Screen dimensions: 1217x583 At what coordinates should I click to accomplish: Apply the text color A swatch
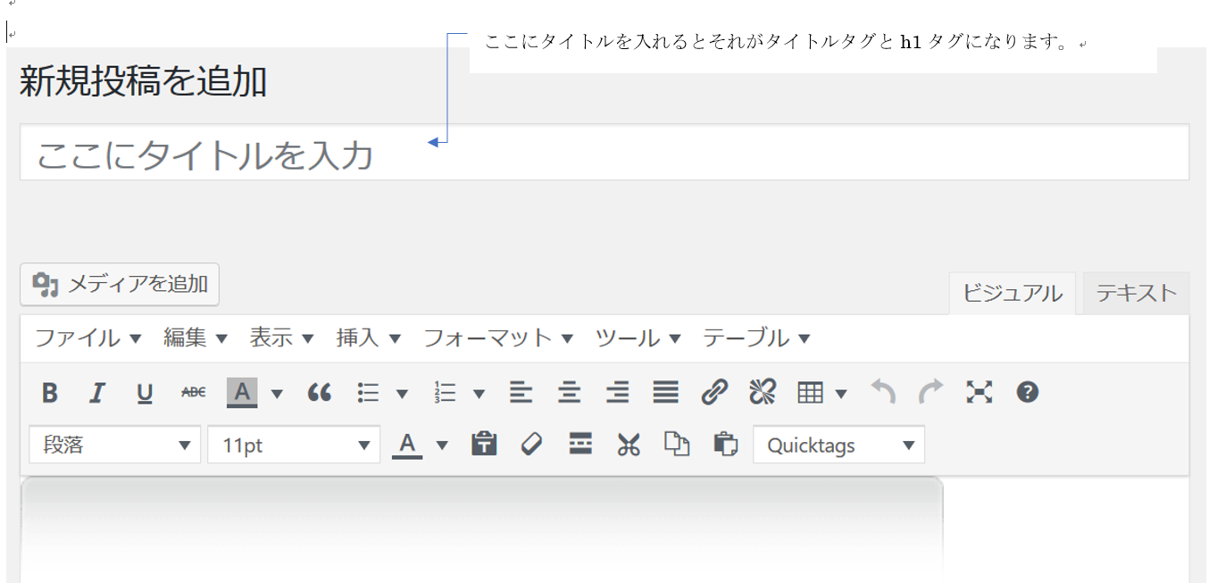click(x=407, y=445)
